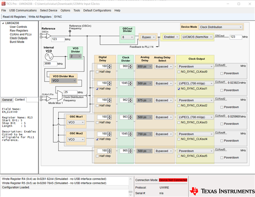Image resolution: width=255 pixels, height=197 pixels.
Task: Collapse the LMK04208 tree node
Action: [3, 23]
